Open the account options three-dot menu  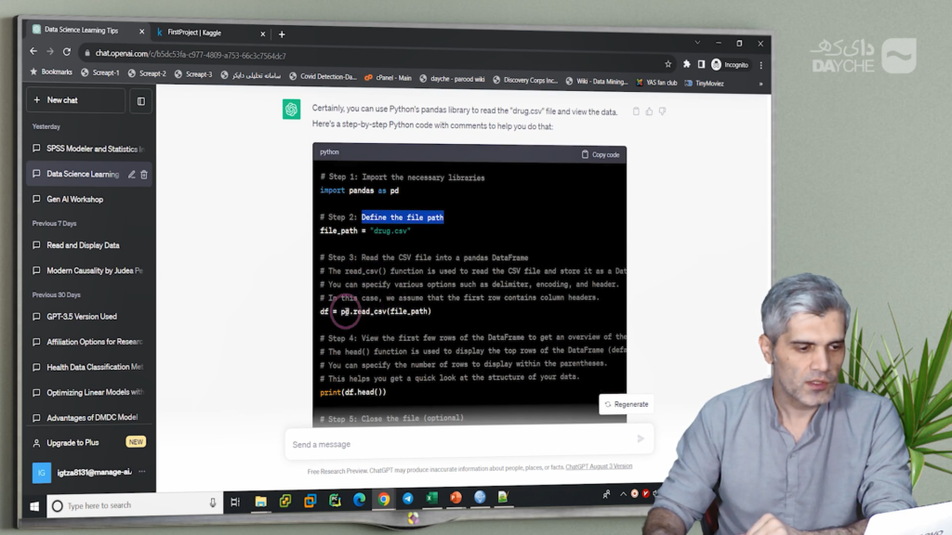click(x=142, y=472)
